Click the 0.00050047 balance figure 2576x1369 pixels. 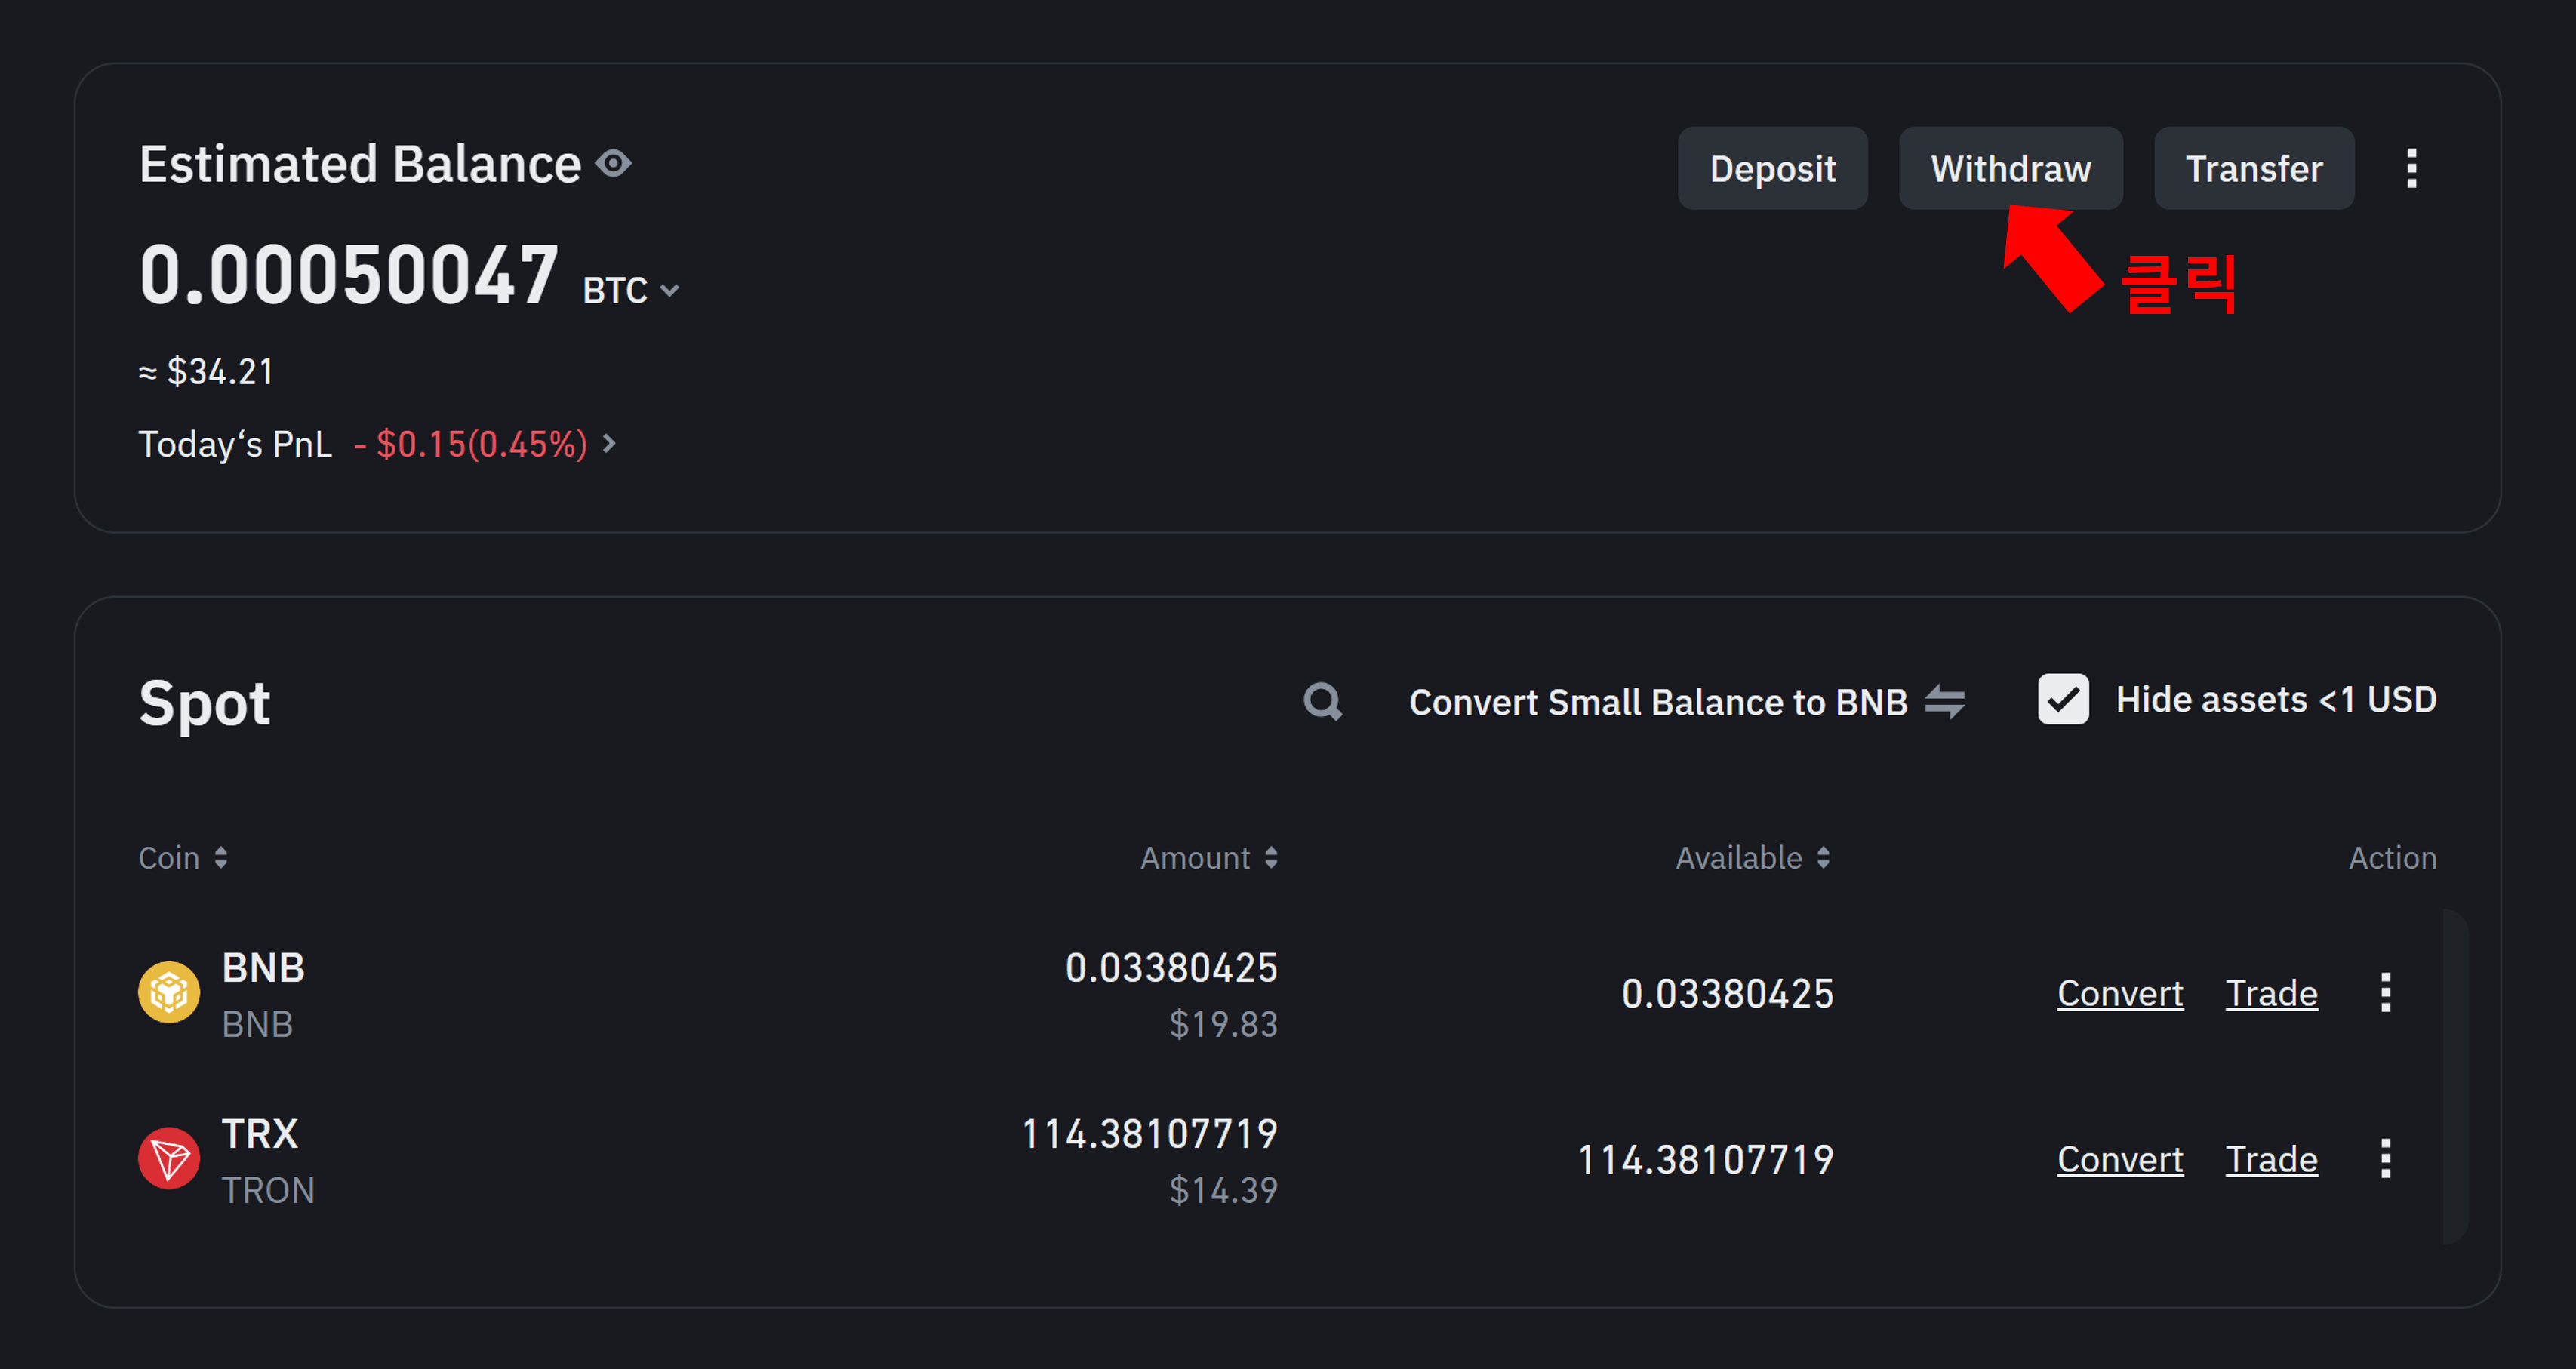click(x=348, y=275)
